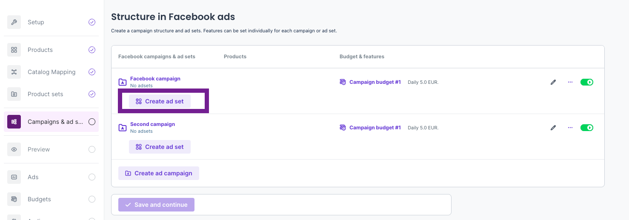
Task: Click the Products grid icon in sidebar
Action: [x=14, y=50]
